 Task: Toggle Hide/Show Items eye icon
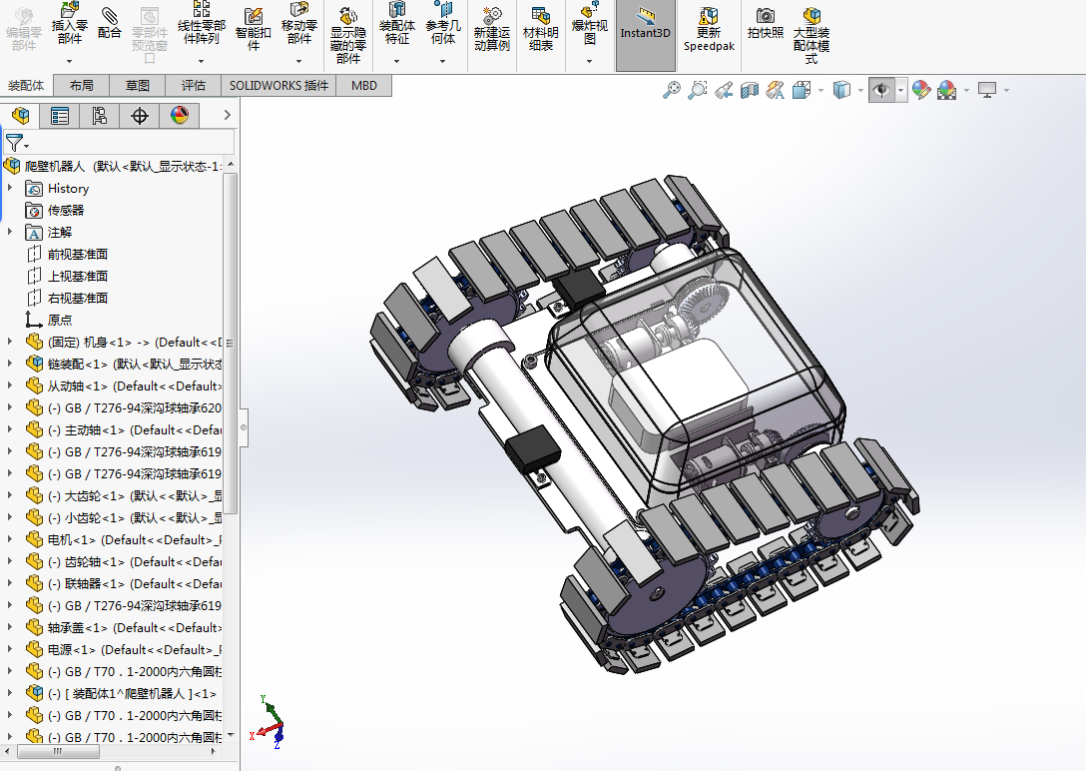(x=881, y=90)
